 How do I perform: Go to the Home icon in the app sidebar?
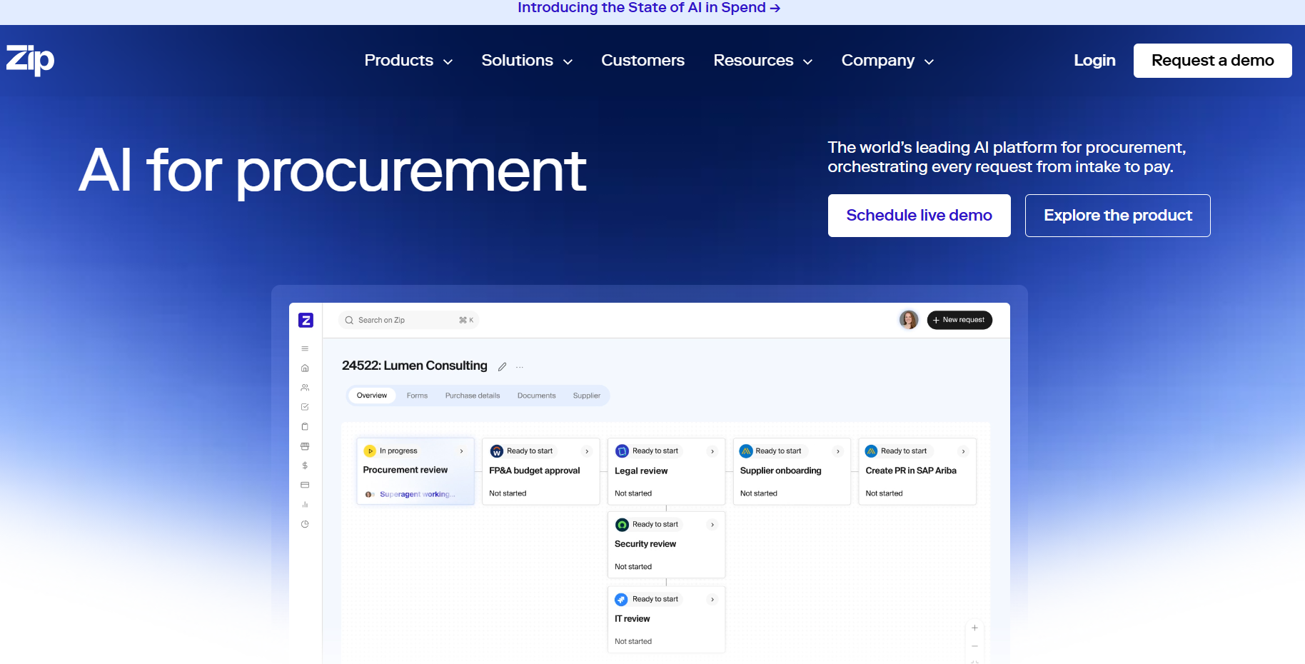point(305,368)
